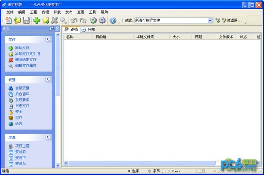Sort by the 文件版本 column header
This screenshot has height=175, width=264.
(227, 37)
